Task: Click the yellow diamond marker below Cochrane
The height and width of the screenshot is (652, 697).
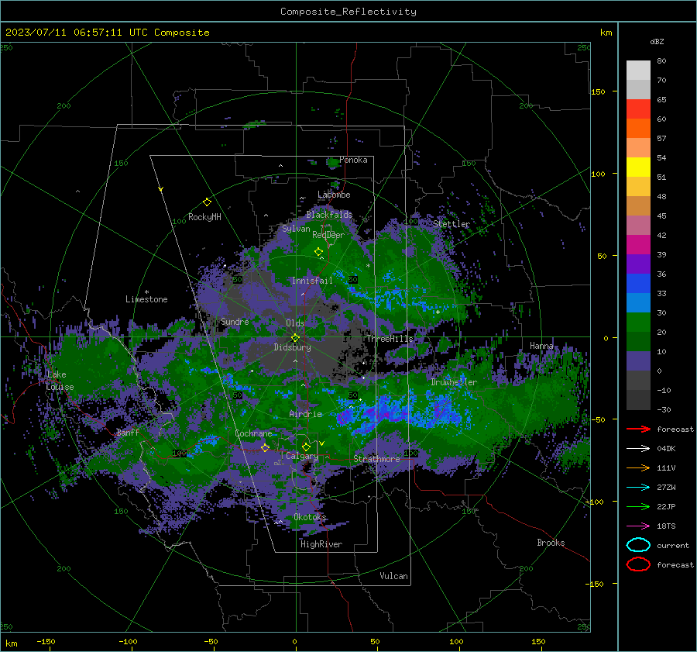Action: (265, 447)
